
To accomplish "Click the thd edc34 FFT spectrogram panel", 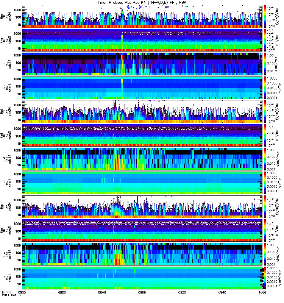I will point(142,111).
